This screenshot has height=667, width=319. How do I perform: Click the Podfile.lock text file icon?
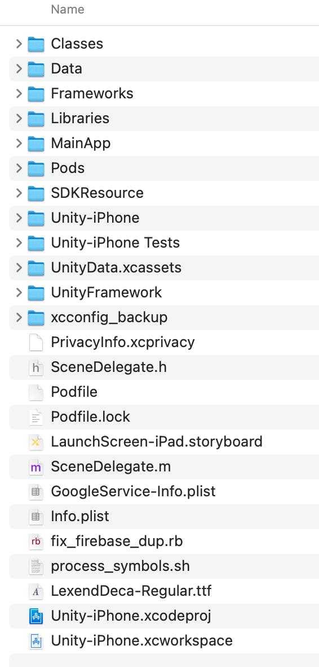tap(36, 417)
